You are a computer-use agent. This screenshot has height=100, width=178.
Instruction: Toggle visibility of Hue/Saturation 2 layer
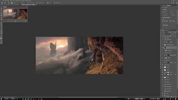coord(162,40)
